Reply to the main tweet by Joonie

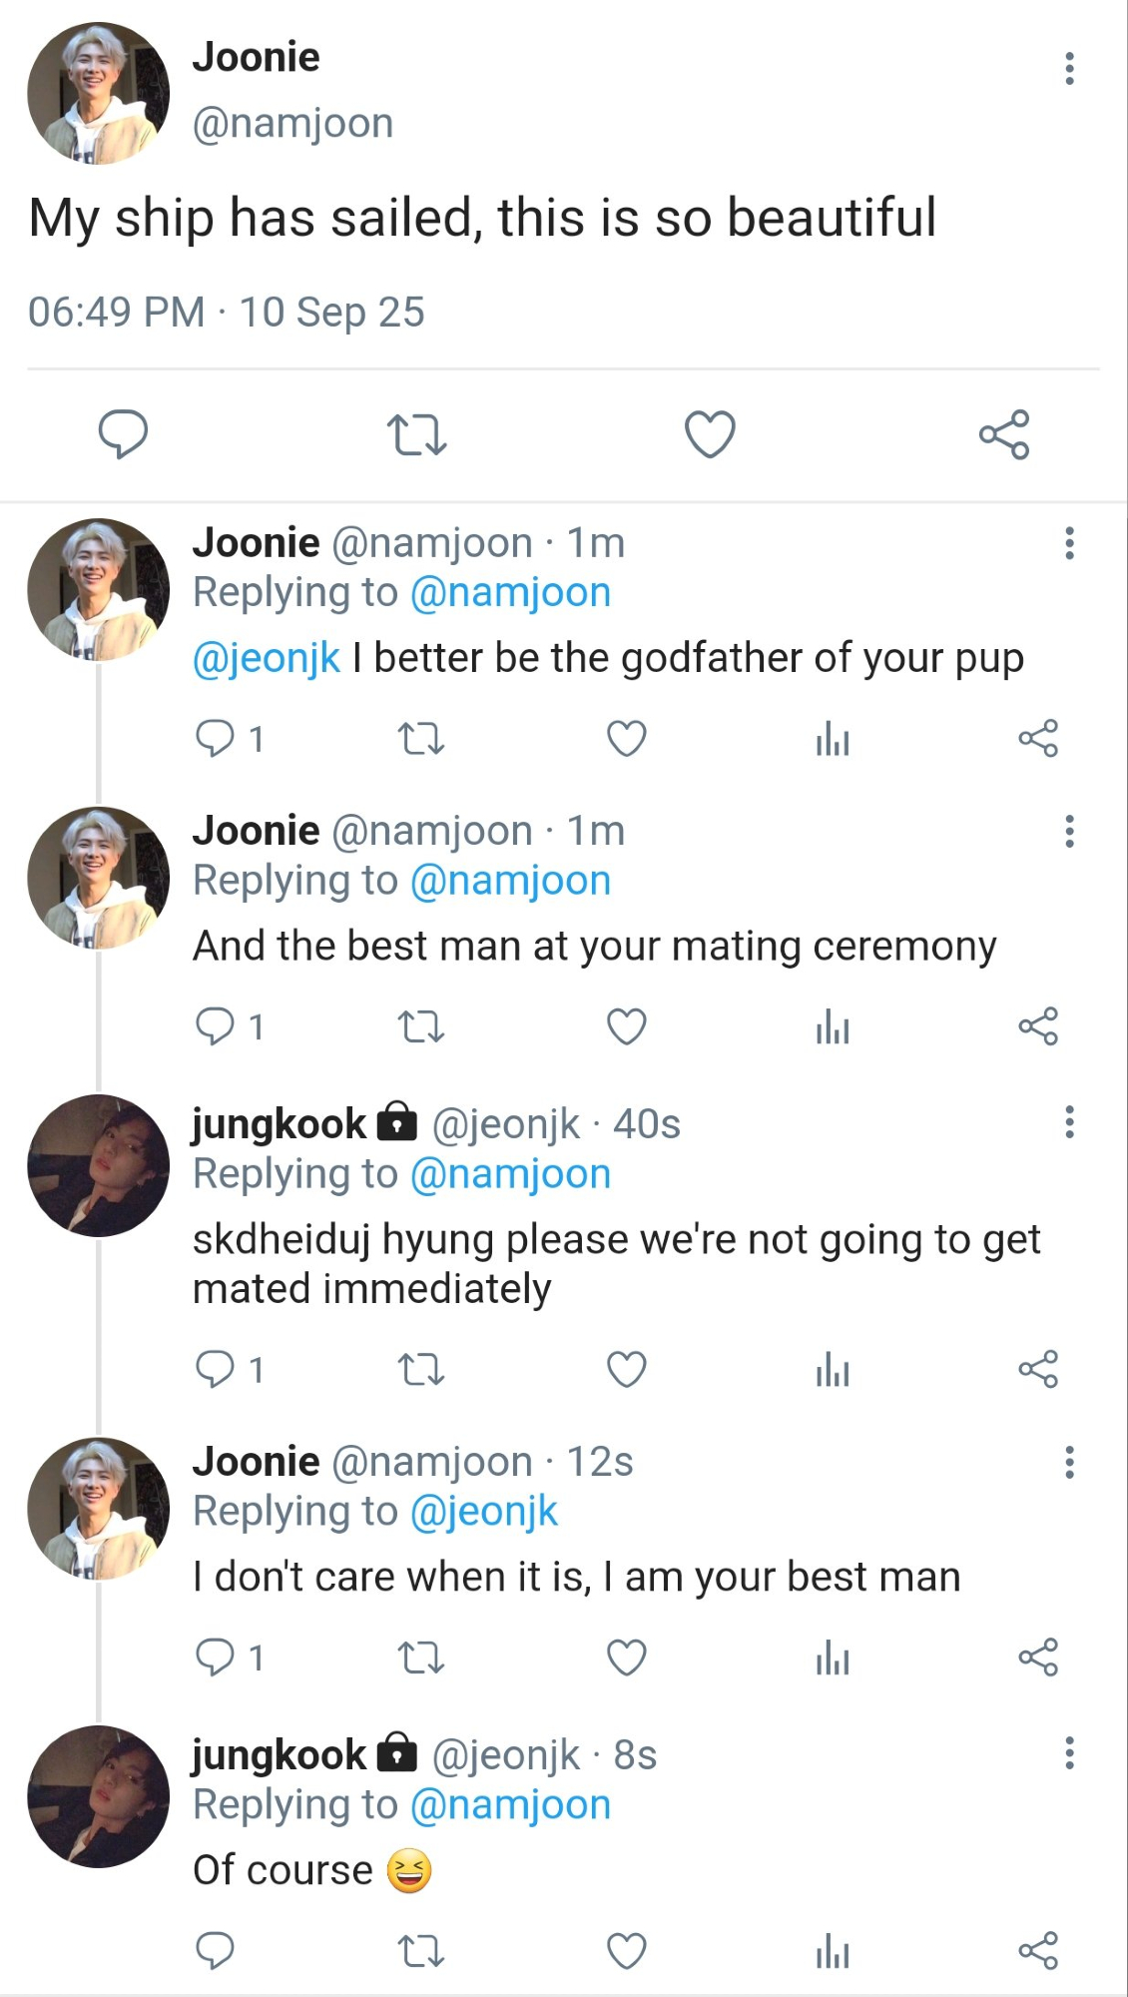(x=123, y=434)
